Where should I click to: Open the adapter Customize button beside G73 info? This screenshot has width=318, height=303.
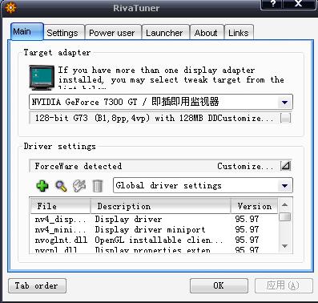click(285, 118)
